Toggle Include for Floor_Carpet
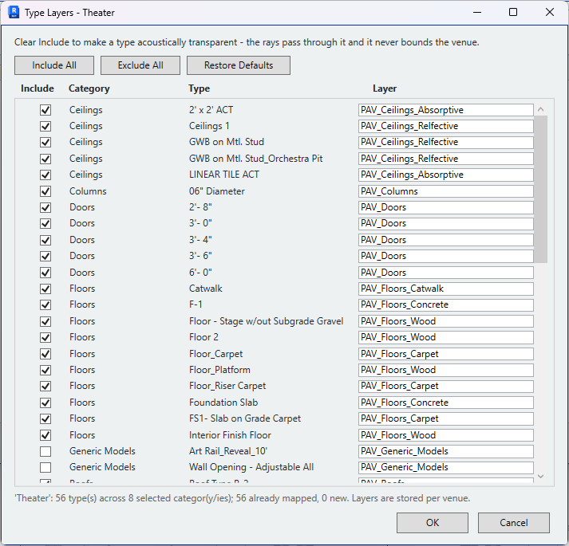This screenshot has width=569, height=546. (x=45, y=353)
